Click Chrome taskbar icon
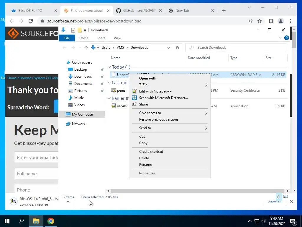302x227 pixels. pyautogui.click(x=51, y=221)
